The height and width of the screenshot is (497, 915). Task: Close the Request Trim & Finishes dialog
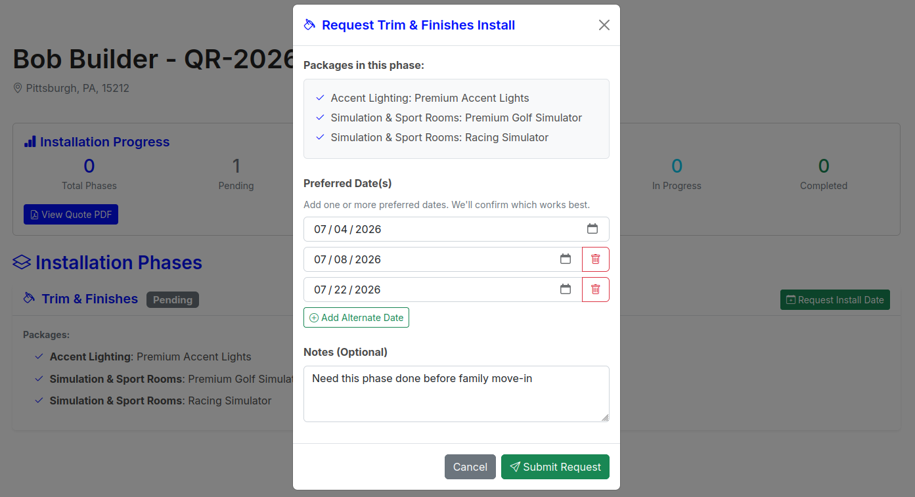(604, 25)
